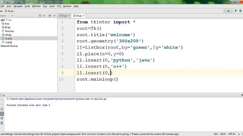This screenshot has height=136, width=243.
Task: Click the Listbox line with bg='green'
Action: (x=130, y=47)
